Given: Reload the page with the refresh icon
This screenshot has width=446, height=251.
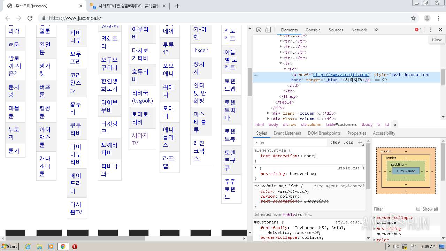Looking at the screenshot, I should pos(30,18).
